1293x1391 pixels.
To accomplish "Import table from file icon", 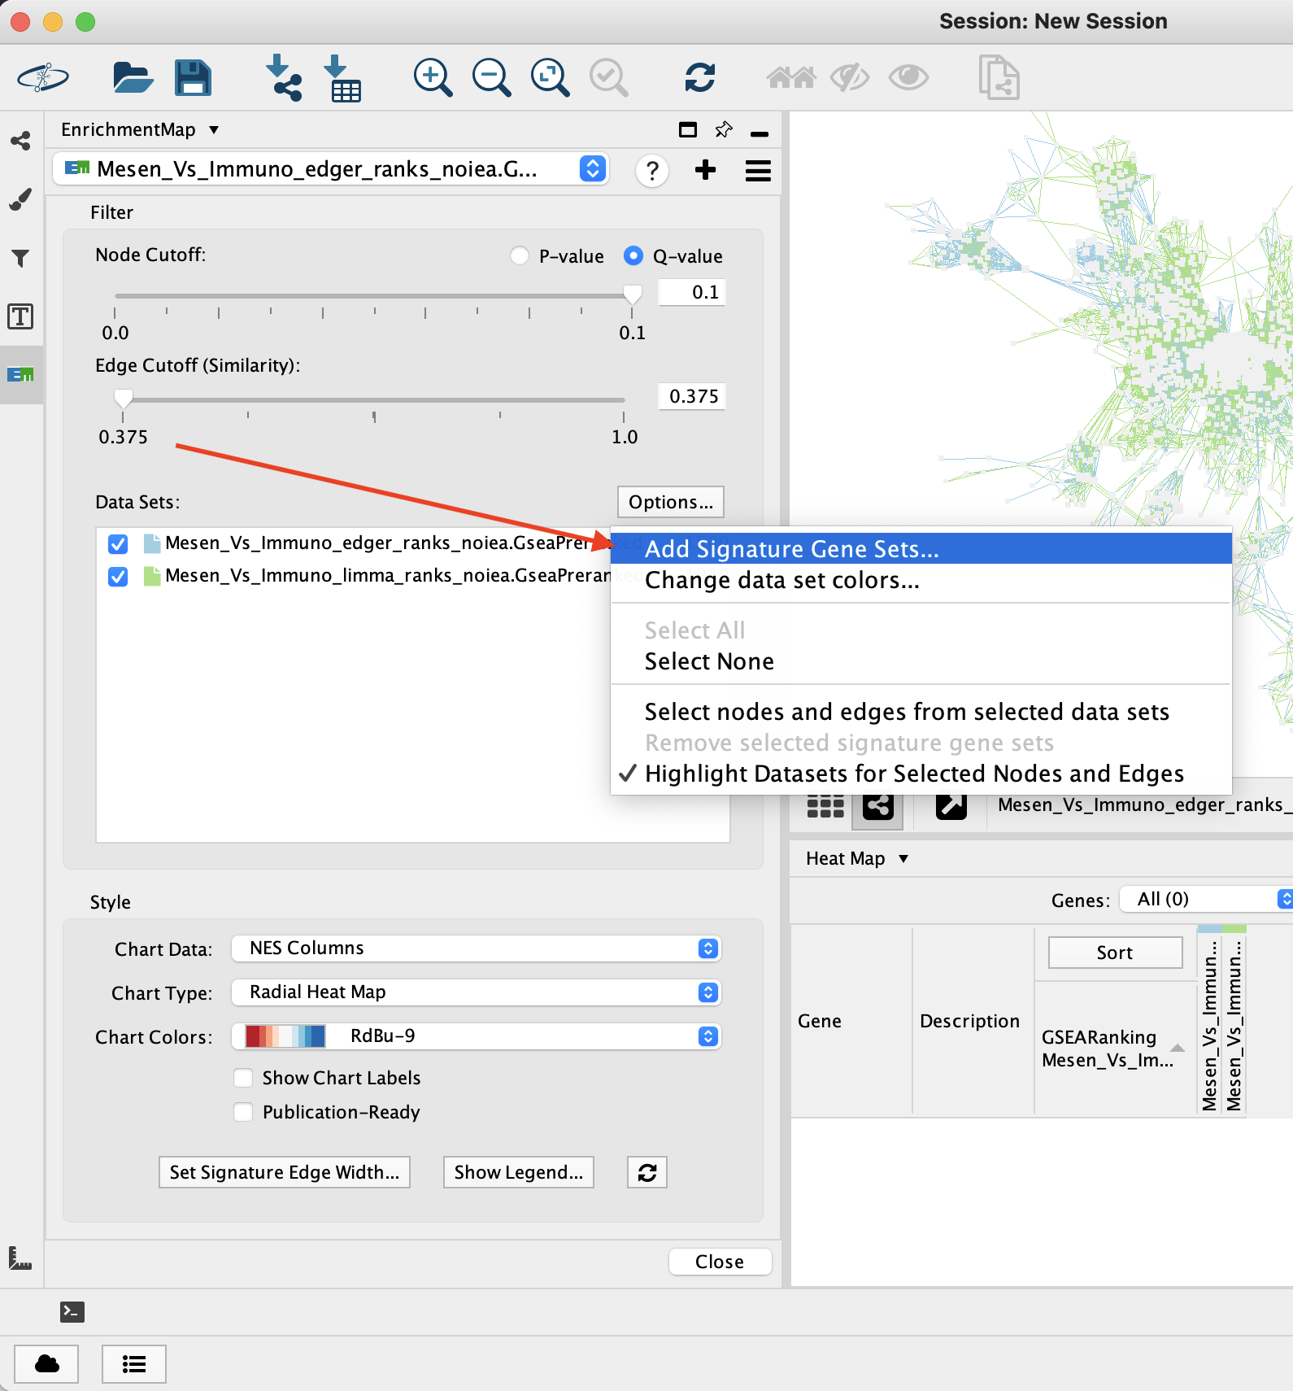I will click(342, 78).
